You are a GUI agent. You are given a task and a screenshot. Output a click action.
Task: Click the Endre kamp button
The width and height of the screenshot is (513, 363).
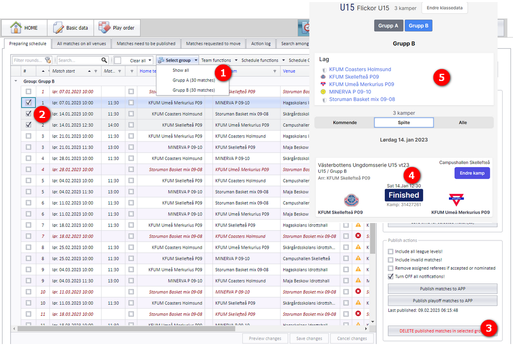pos(472,173)
